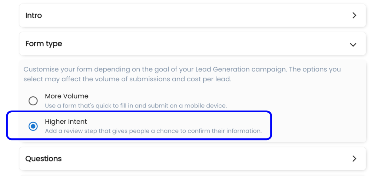Select the More Volume radio button
This screenshot has height=180, width=372.
(x=33, y=101)
